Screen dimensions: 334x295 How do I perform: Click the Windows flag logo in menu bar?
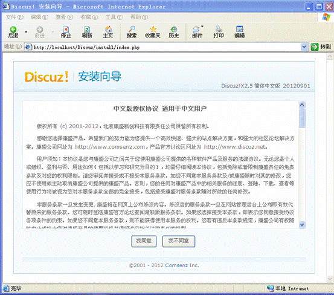coord(326,17)
